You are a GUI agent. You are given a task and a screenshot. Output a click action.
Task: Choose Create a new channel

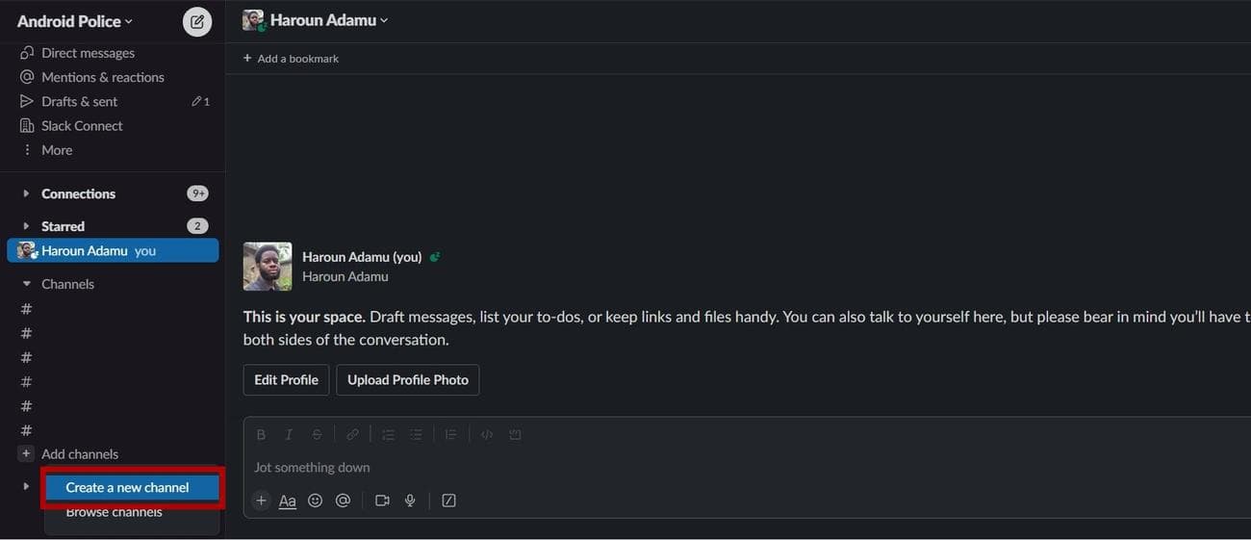(x=132, y=487)
